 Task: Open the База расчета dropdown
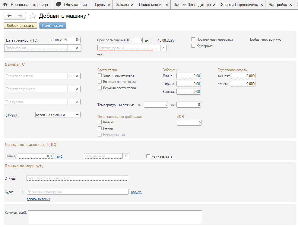tap(126, 156)
